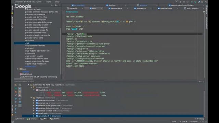Select generate-kubelet-config-file in project tree
This screenshot has width=219, height=123.
point(36,27)
